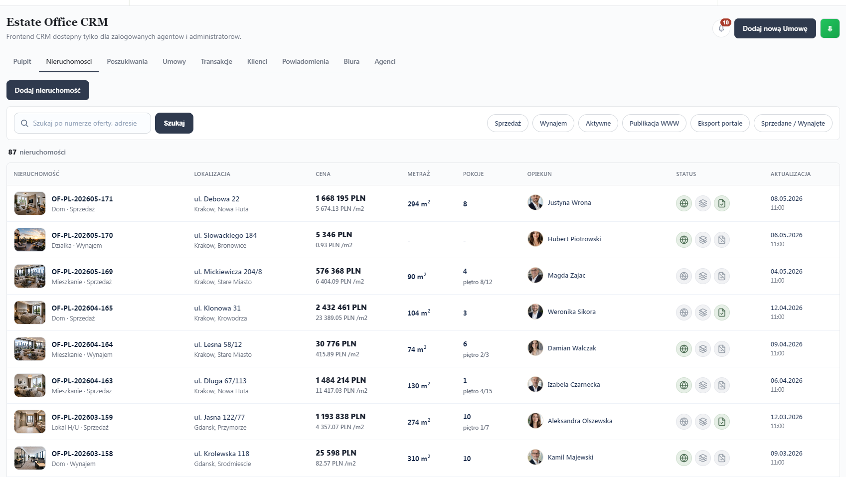This screenshot has height=477, width=846.
Task: Click the Dodaj nieruchomość button
Action: point(48,90)
